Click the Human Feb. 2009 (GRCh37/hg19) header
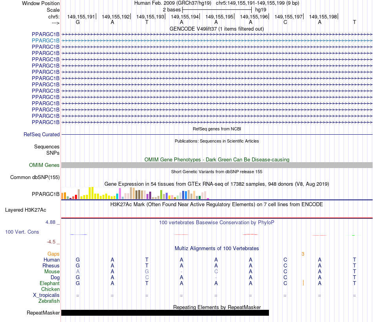Screen dimensions: 373x322 point(173,3)
